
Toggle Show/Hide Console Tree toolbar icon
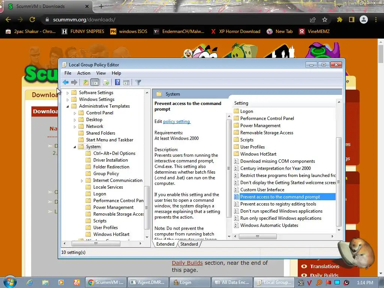(x=94, y=82)
